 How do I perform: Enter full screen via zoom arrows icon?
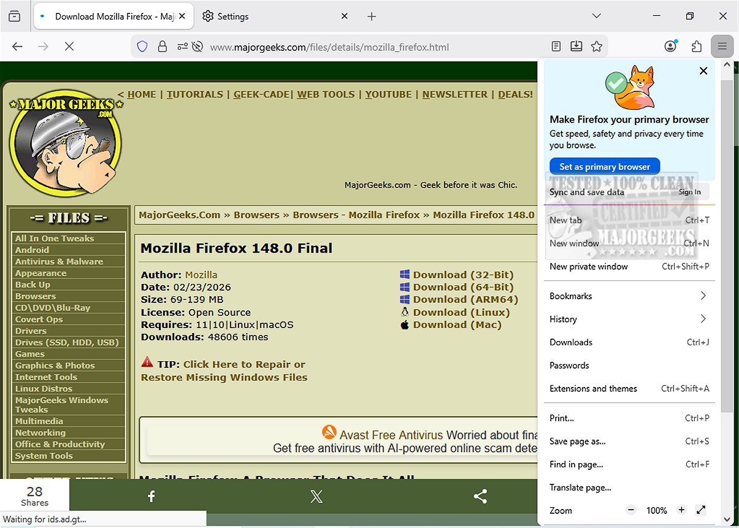click(701, 510)
